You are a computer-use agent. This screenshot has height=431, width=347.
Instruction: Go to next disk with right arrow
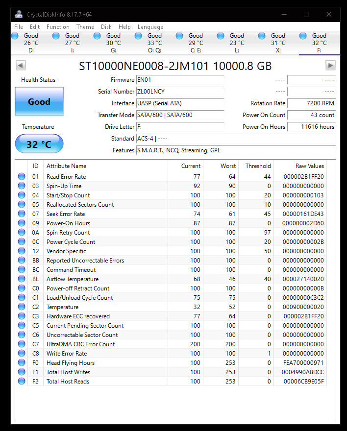[x=331, y=66]
